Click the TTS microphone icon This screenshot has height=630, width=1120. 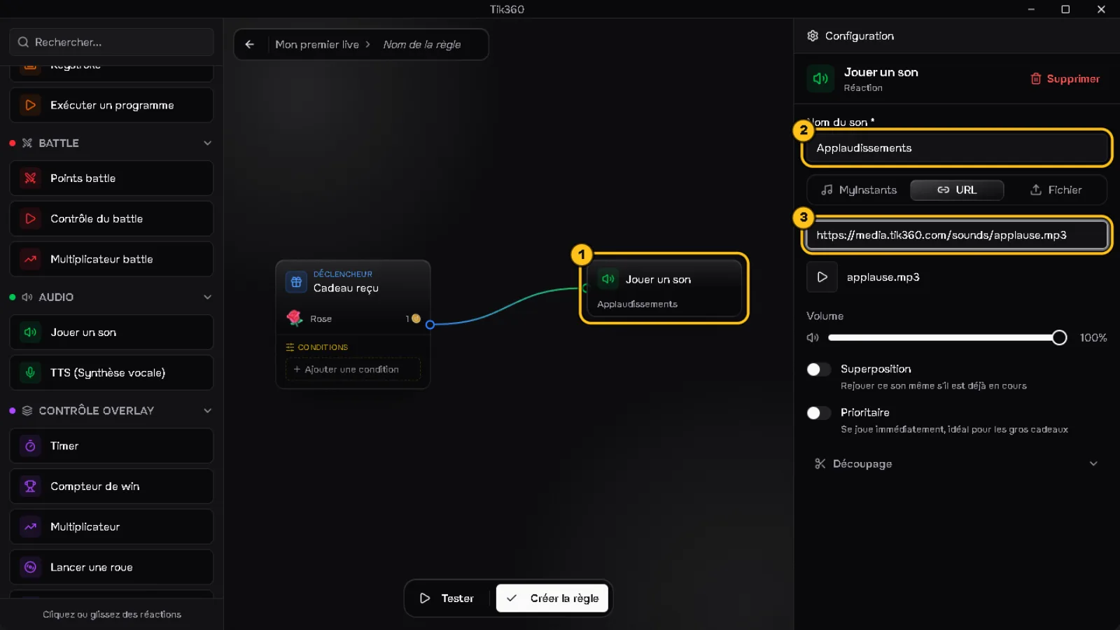click(30, 372)
